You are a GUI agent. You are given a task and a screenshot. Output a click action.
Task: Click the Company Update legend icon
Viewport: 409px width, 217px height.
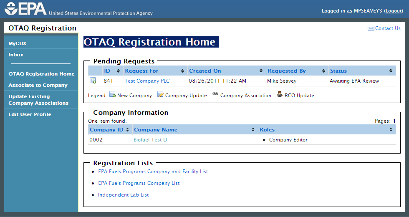[160, 94]
